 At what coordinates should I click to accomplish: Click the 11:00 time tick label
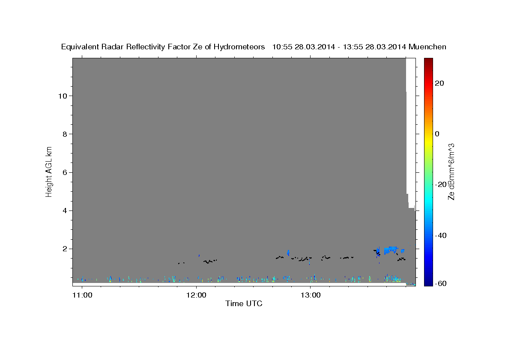82,295
